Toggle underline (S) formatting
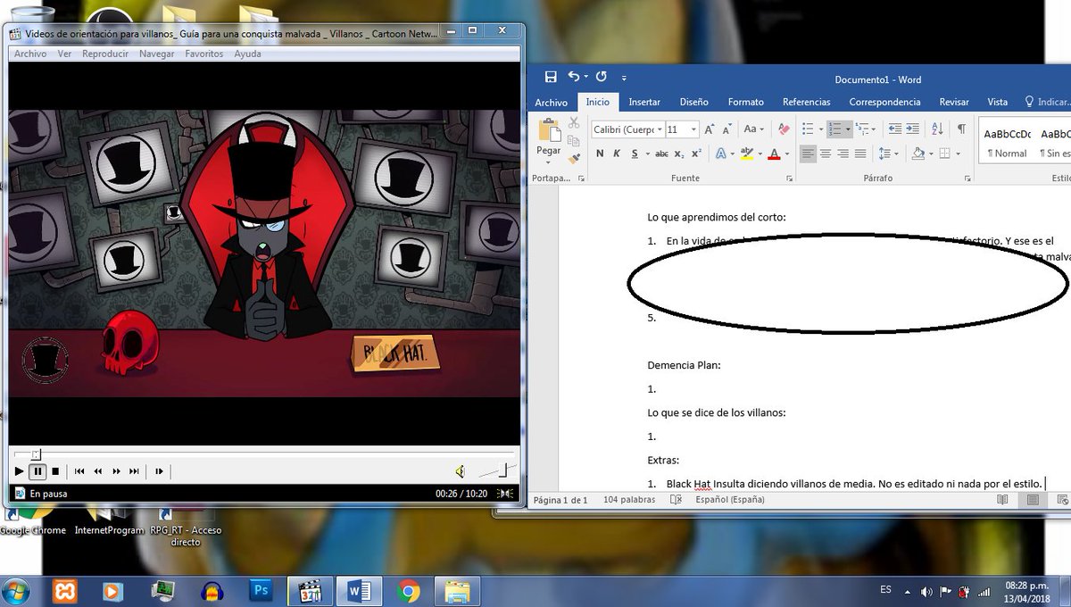This screenshot has height=607, width=1071. (x=635, y=154)
